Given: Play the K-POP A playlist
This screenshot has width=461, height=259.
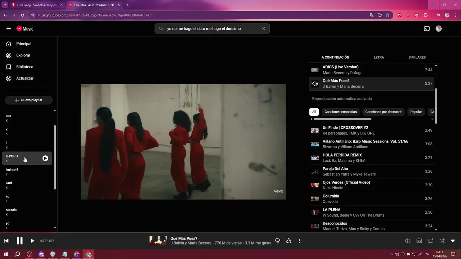Looking at the screenshot, I should coord(45,158).
